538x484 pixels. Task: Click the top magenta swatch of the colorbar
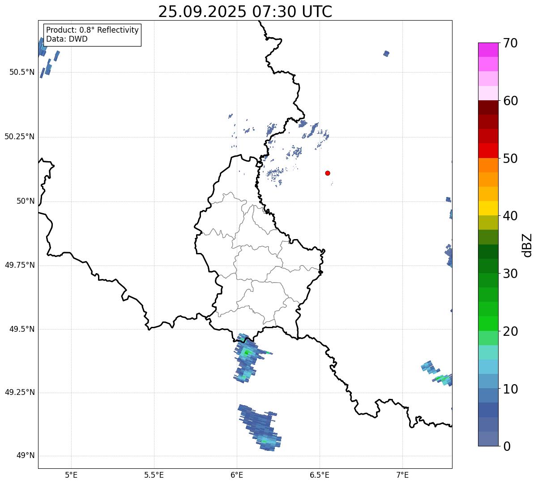tap(488, 50)
